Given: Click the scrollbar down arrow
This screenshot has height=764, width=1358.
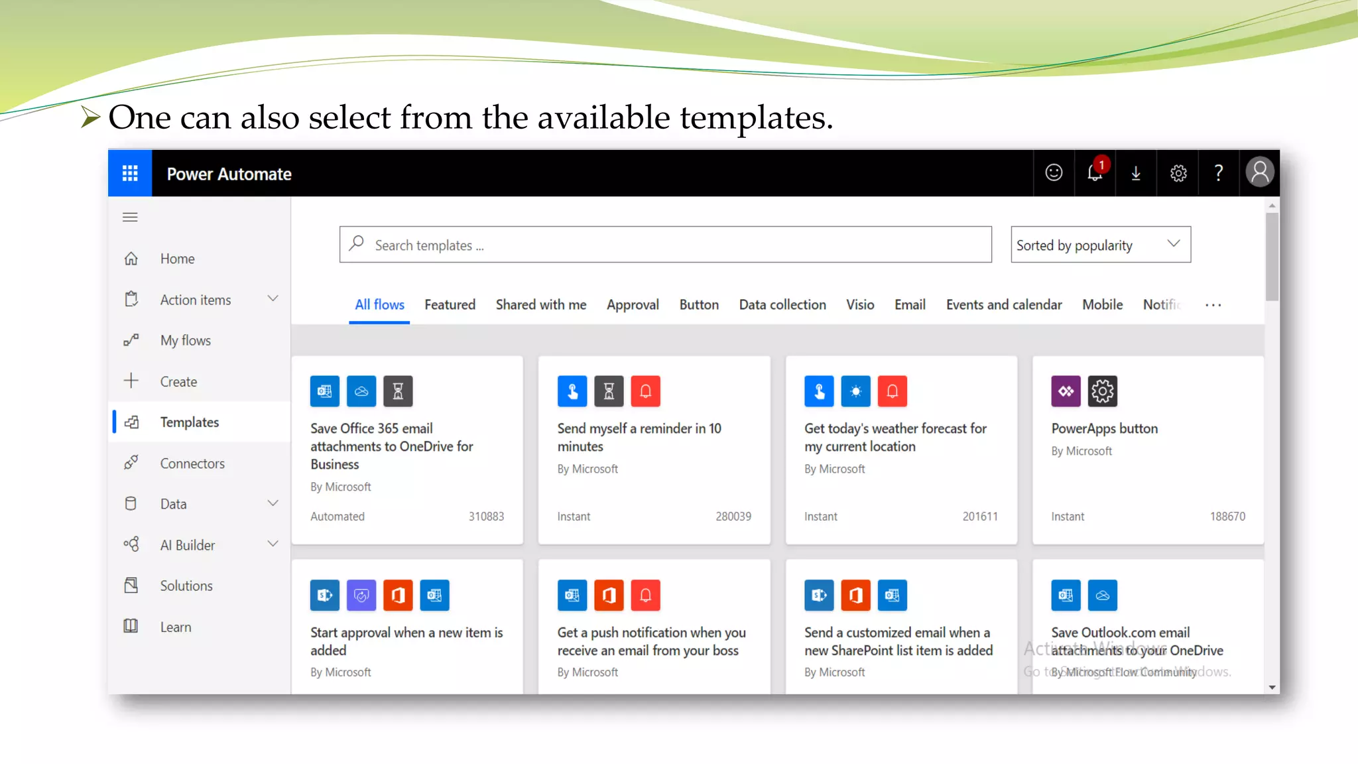Looking at the screenshot, I should click(x=1272, y=687).
